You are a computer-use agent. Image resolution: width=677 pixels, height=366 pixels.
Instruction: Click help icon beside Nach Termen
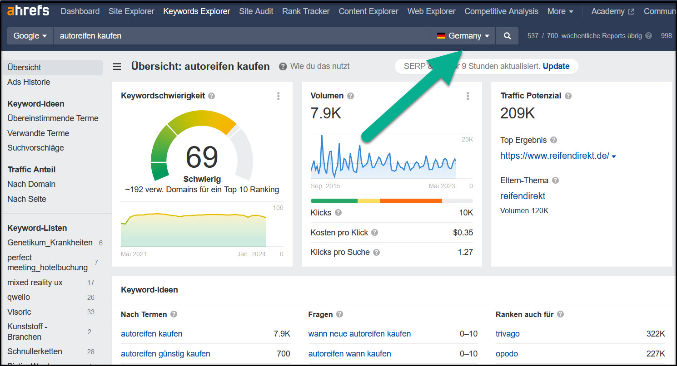[x=174, y=314]
